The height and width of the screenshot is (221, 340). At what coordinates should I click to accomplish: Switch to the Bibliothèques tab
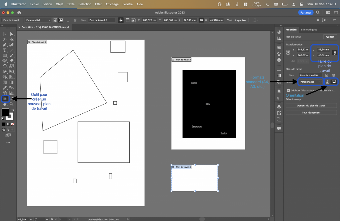309,30
